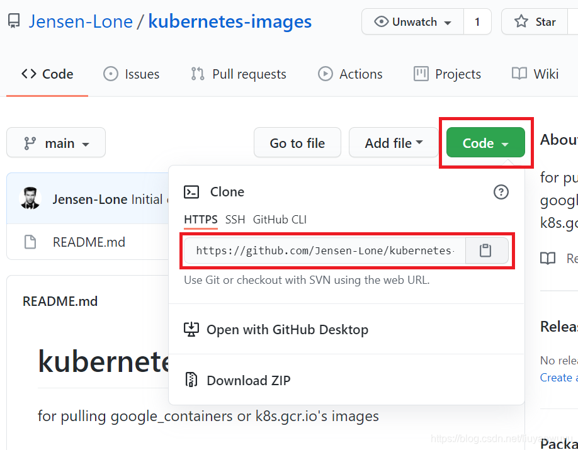Click the Projects board icon
Viewport: 578px width, 450px height.
tap(421, 74)
